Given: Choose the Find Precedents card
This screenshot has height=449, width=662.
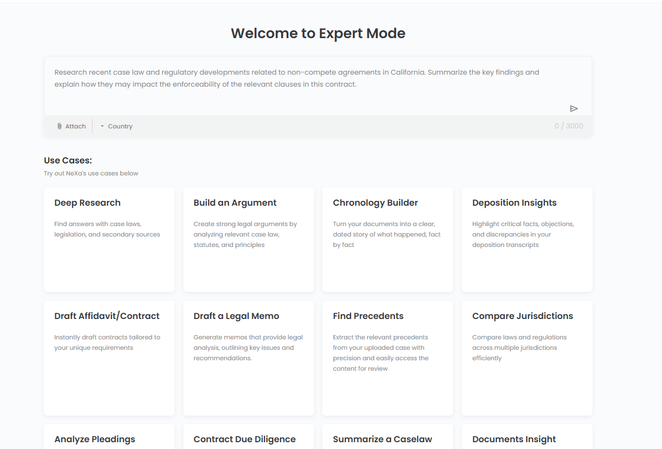Looking at the screenshot, I should [x=387, y=358].
